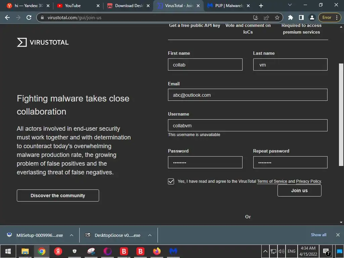Reload the VirusTotal page
The height and width of the screenshot is (258, 344).
(29, 17)
